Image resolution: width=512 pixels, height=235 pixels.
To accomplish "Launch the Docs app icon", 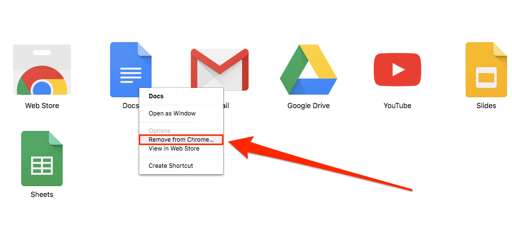I will (131, 69).
